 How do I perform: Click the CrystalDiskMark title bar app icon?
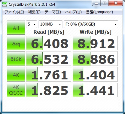pos(5,4)
